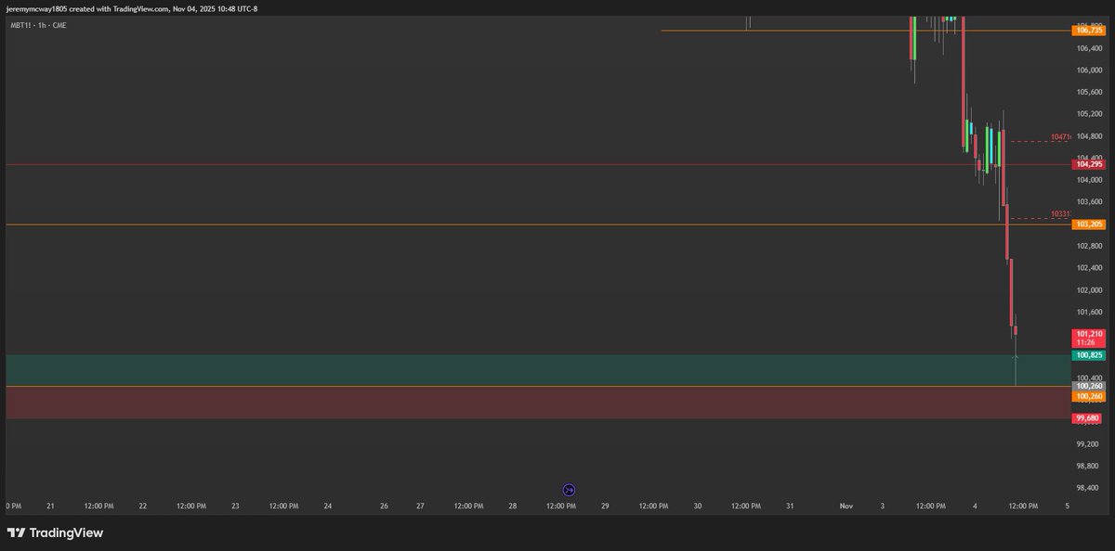Click date 26 on the time axis
Image resolution: width=1115 pixels, height=551 pixels.
pos(384,506)
